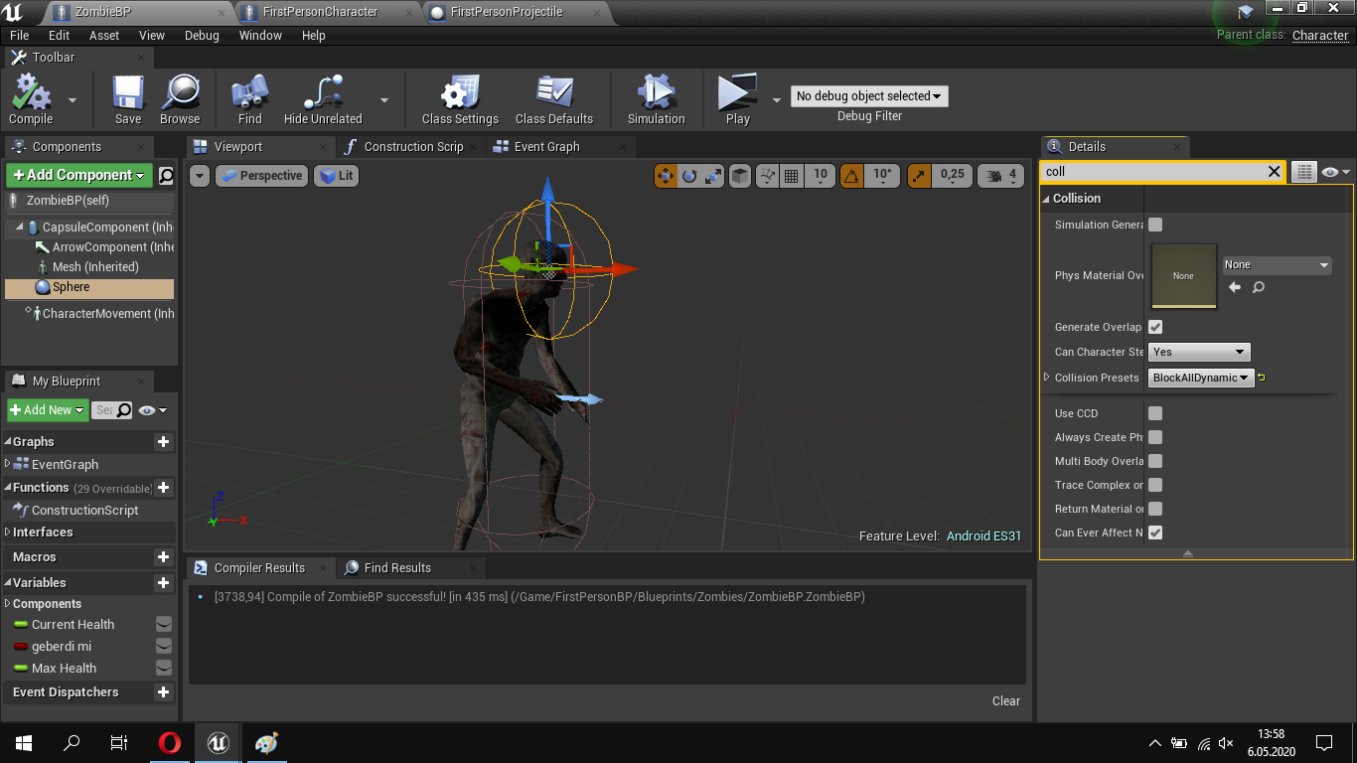The image size is (1357, 763).
Task: Open Add Component dropdown
Action: click(x=79, y=175)
